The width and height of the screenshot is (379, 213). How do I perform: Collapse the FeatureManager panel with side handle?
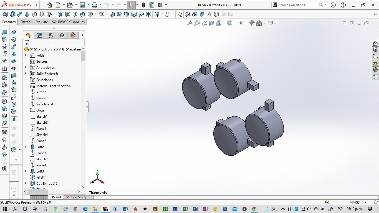87,107
